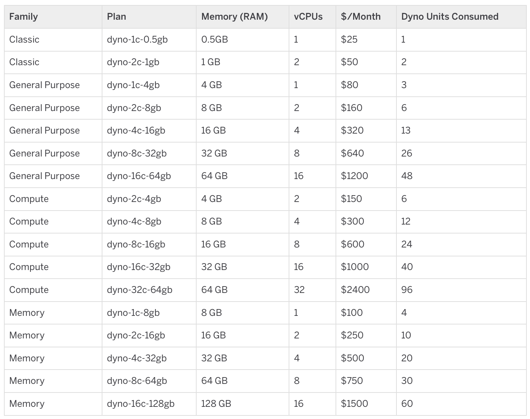Click dyno units value 13
530x419 pixels.
[x=406, y=130]
